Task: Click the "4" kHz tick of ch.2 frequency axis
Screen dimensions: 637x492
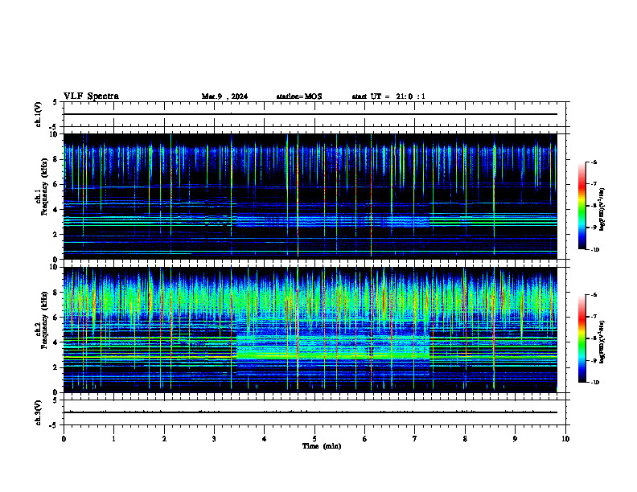Action: [x=55, y=342]
